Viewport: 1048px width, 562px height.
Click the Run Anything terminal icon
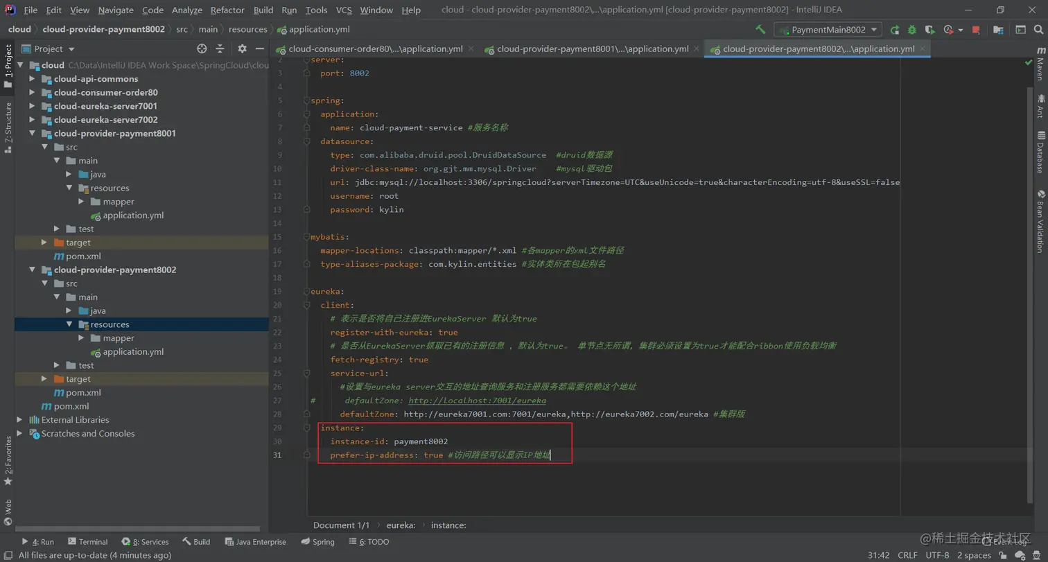click(x=1020, y=30)
